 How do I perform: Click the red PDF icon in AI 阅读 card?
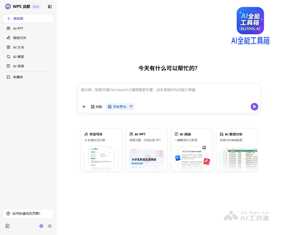(x=207, y=161)
